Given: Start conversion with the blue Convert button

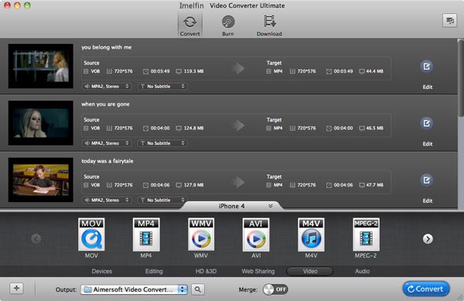Looking at the screenshot, I should [426, 289].
